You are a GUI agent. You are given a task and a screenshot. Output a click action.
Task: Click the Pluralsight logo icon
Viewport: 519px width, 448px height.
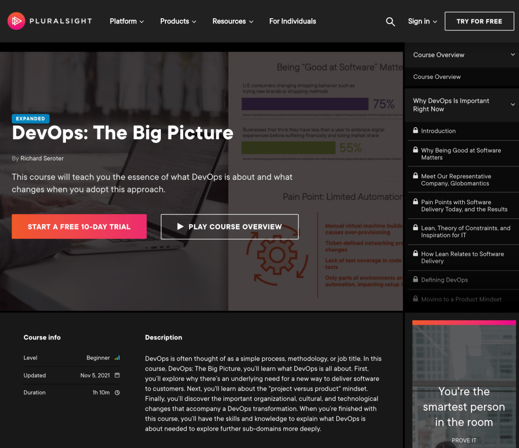[x=15, y=21]
